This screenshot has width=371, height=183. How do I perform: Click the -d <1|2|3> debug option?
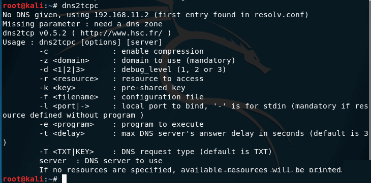pos(62,69)
